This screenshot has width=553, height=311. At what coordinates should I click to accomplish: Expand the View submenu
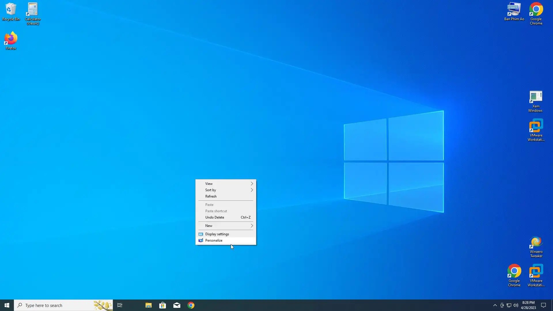[x=226, y=184]
